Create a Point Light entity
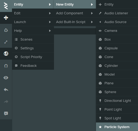138x131 pixels. tap(117, 109)
